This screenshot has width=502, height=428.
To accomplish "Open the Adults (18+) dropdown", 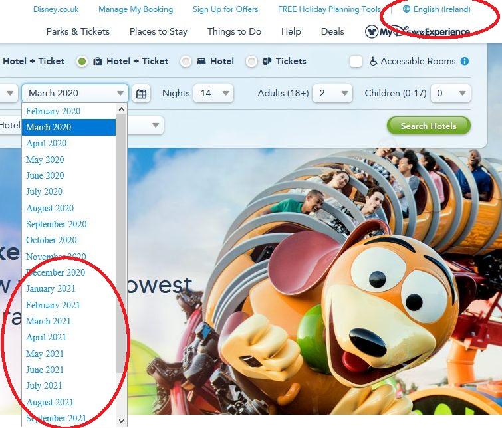I will 332,93.
